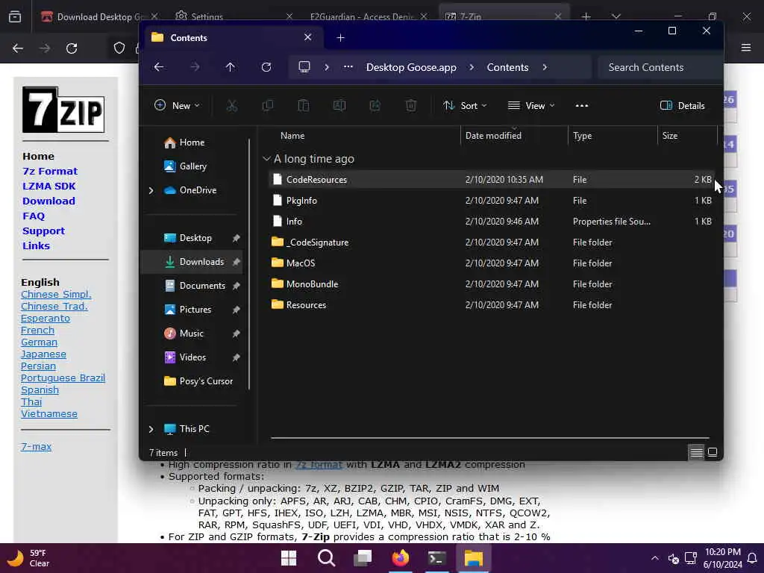
Task: Open LZMA SDK link
Action: [x=48, y=186]
